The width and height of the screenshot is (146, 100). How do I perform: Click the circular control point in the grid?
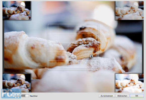pyautogui.click(x=91, y=56)
